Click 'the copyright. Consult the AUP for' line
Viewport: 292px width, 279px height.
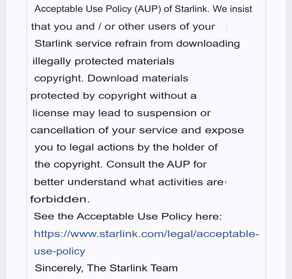click(121, 164)
